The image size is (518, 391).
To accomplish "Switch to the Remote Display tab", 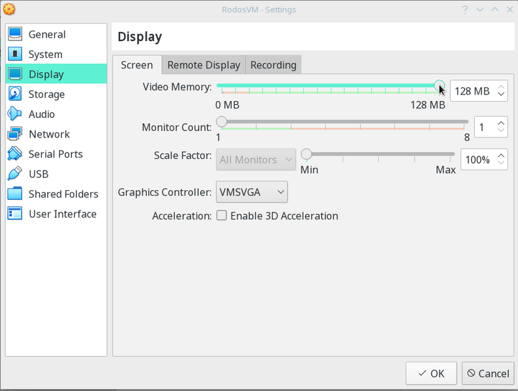I will (204, 65).
